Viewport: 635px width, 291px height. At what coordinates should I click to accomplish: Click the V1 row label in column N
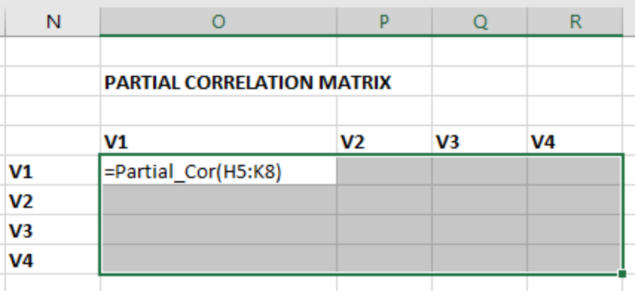click(x=53, y=172)
